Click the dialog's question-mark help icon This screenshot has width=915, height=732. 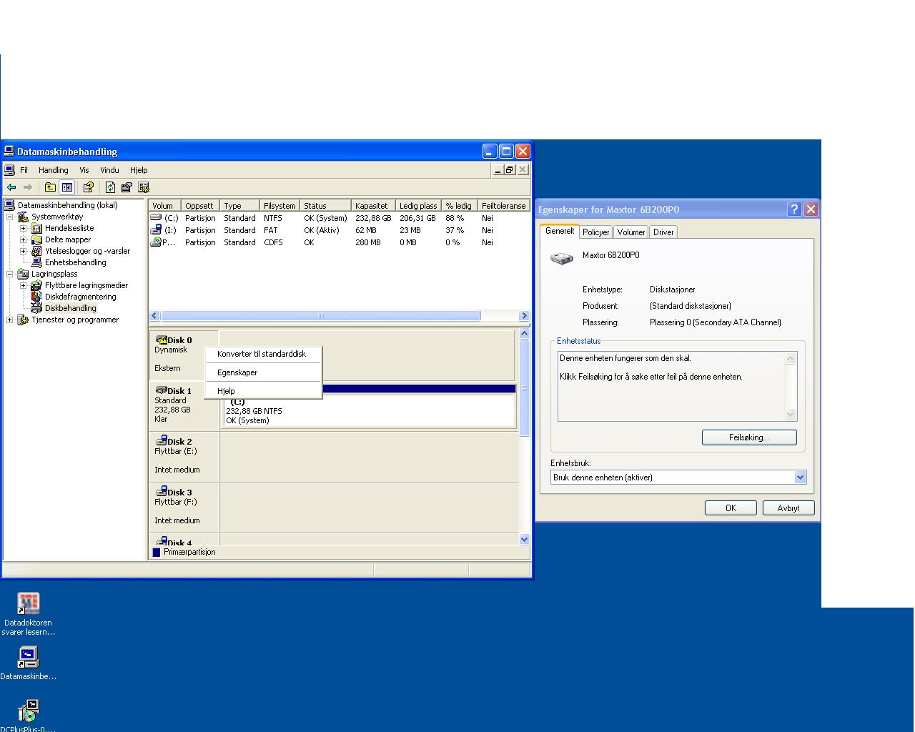tap(794, 209)
